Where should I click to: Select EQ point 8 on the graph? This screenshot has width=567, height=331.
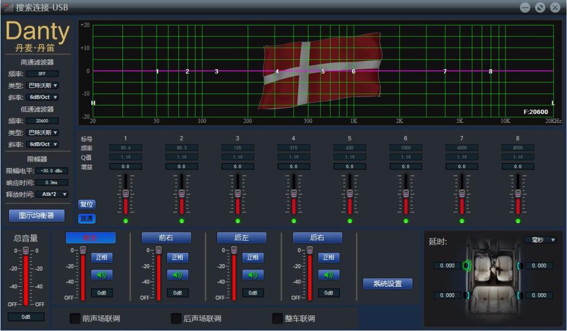click(491, 71)
